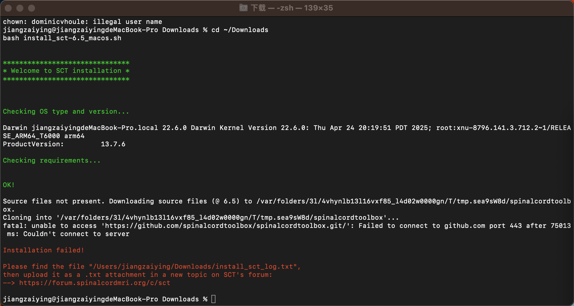Click the green OK! status line
574x306 pixels.
pos(9,185)
